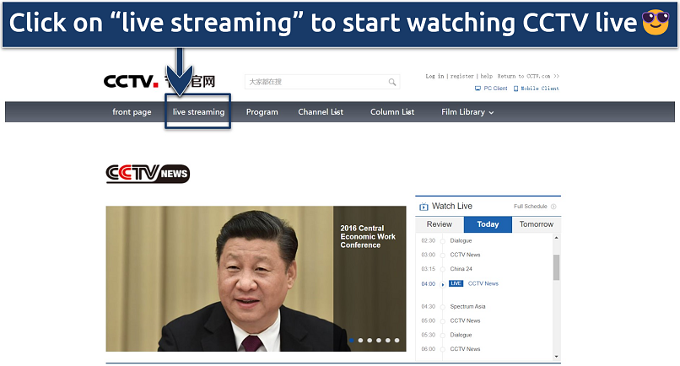Click 2016 Central Economic Work Conference caption
The width and height of the screenshot is (680, 366).
368,237
